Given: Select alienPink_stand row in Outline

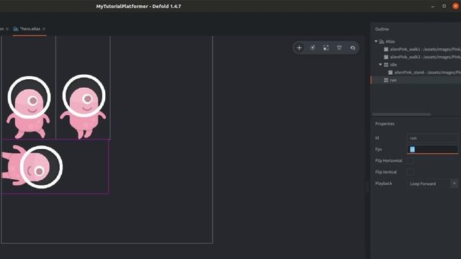Looking at the screenshot, I should (x=416, y=72).
